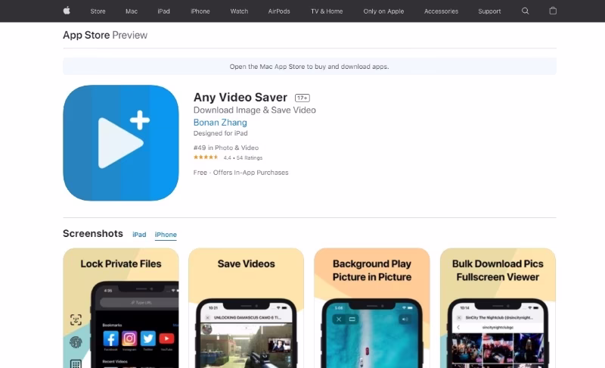605x368 pixels.
Task: View the Lock Private Files screenshot
Action: 121,307
